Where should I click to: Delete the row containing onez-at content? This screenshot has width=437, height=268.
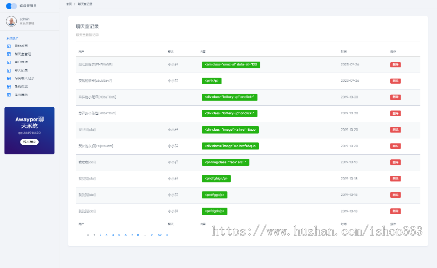coord(395,65)
